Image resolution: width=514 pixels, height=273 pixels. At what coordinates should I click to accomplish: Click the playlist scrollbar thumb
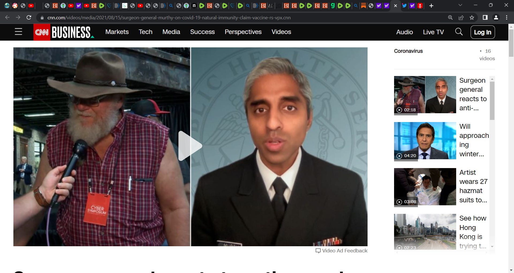click(492, 101)
